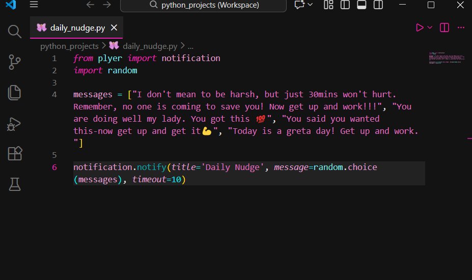Click python_projects in the breadcrumb
This screenshot has width=472, height=280.
[x=69, y=46]
